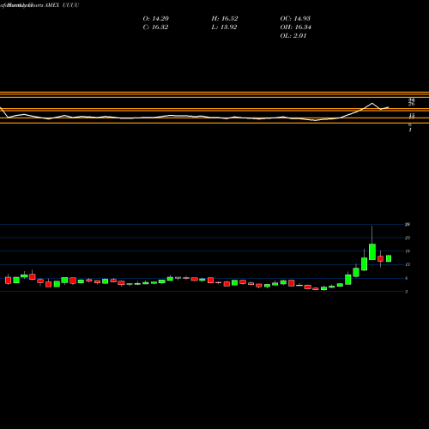The width and height of the screenshot is (429, 429).
Task: Click the indicator axis label 1
Action: [410, 130]
